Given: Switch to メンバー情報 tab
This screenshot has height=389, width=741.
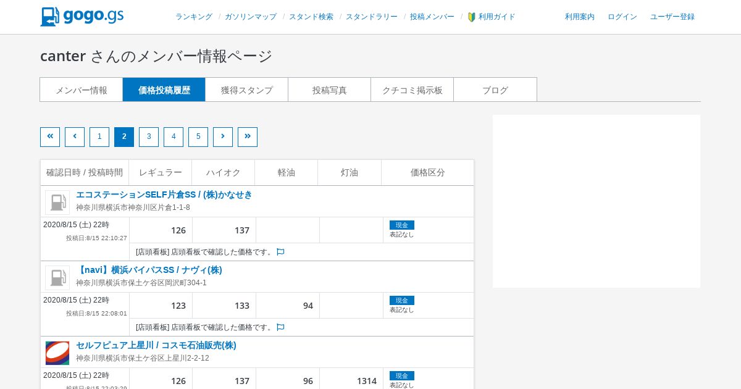Looking at the screenshot, I should (82, 90).
